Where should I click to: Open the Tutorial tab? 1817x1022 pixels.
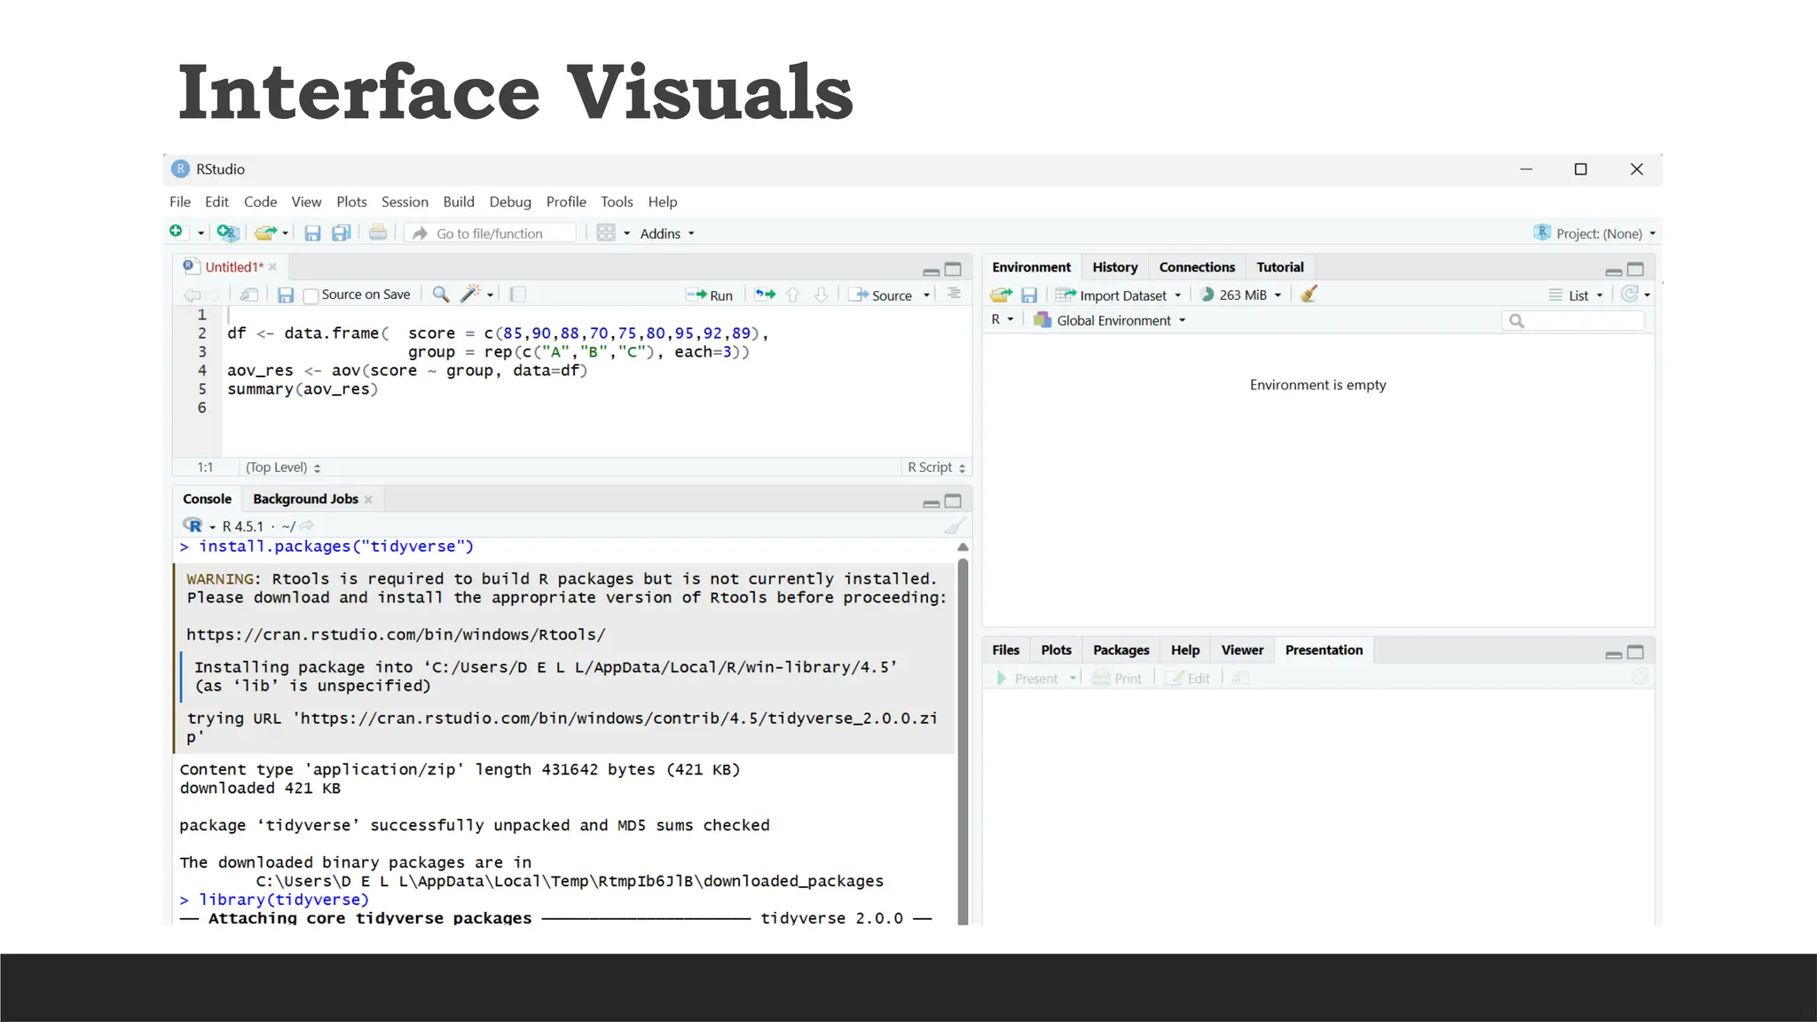[1279, 267]
